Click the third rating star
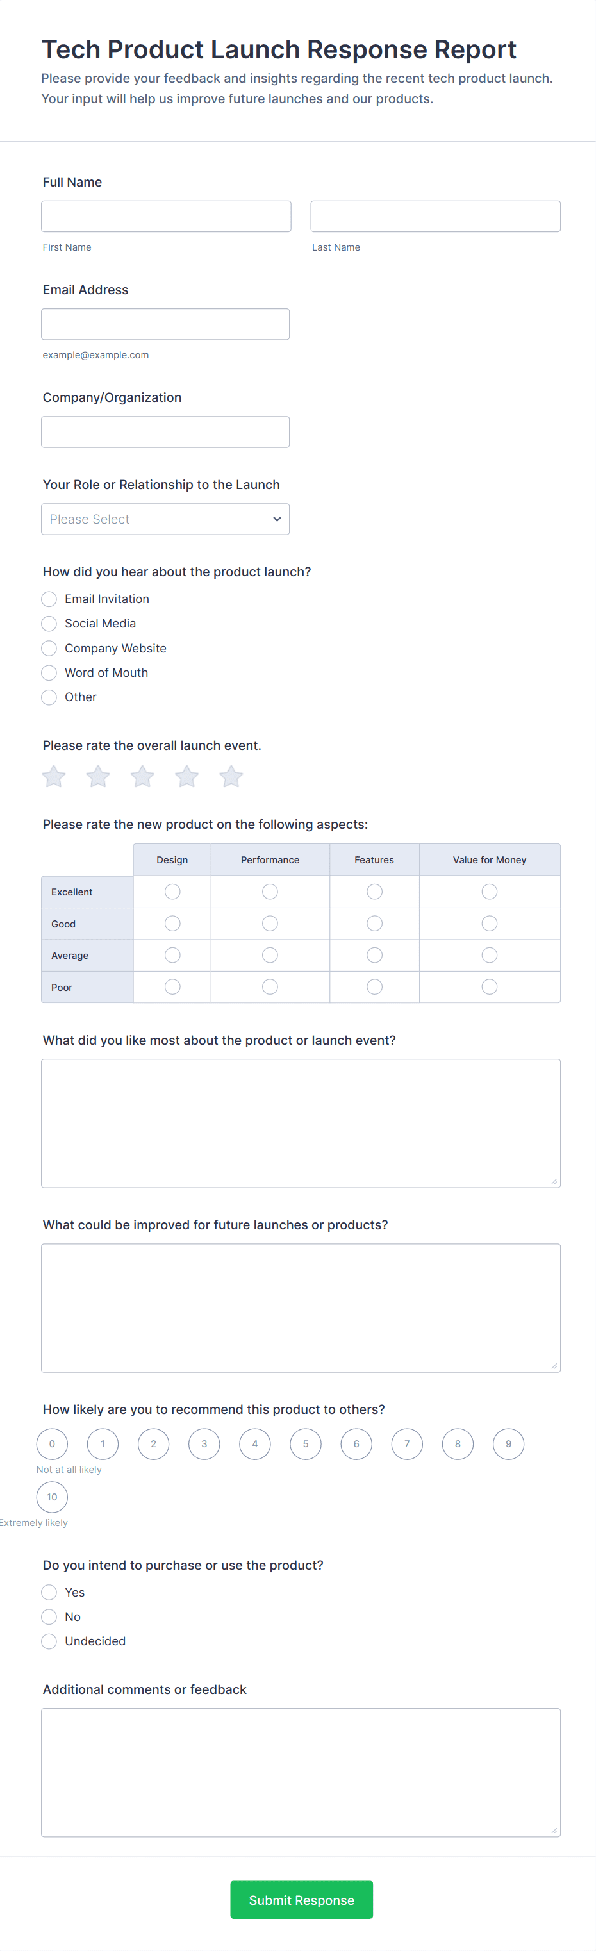Image resolution: width=596 pixels, height=1951 pixels. point(142,776)
